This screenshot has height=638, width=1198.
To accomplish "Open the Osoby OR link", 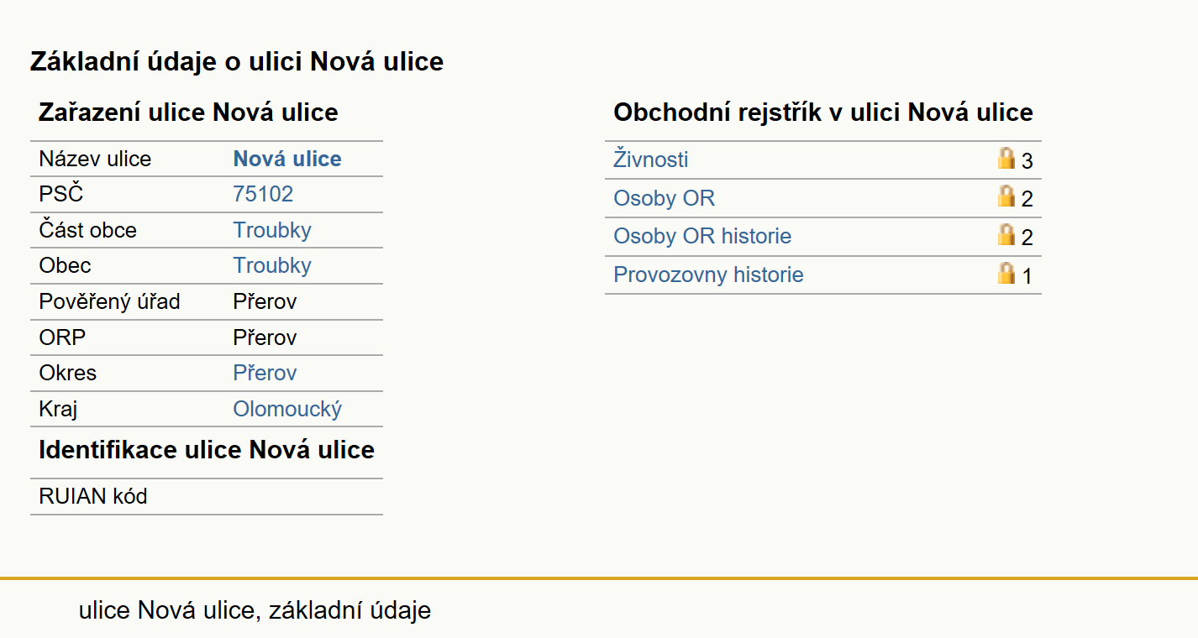I will (x=665, y=198).
